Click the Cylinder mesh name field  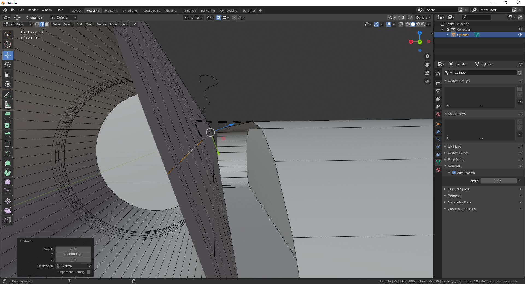[484, 73]
